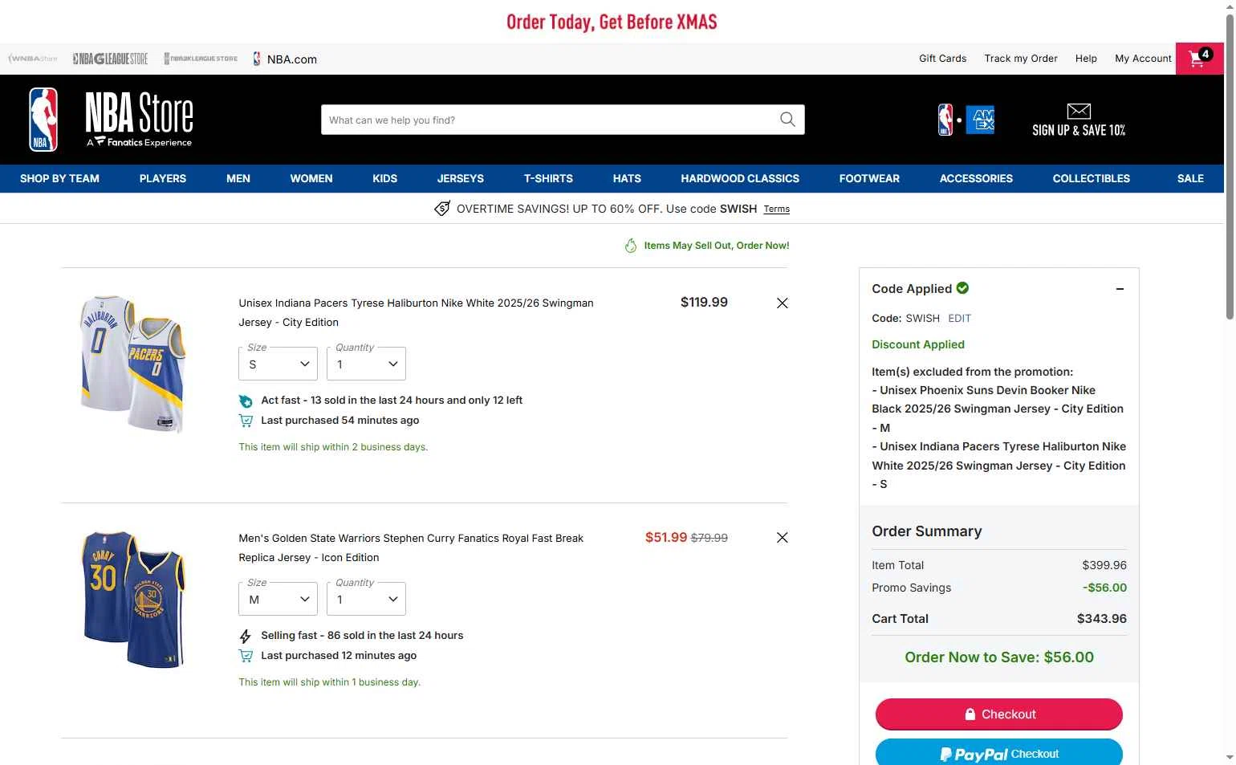Open the Sale menu
The height and width of the screenshot is (765, 1236).
[1190, 178]
